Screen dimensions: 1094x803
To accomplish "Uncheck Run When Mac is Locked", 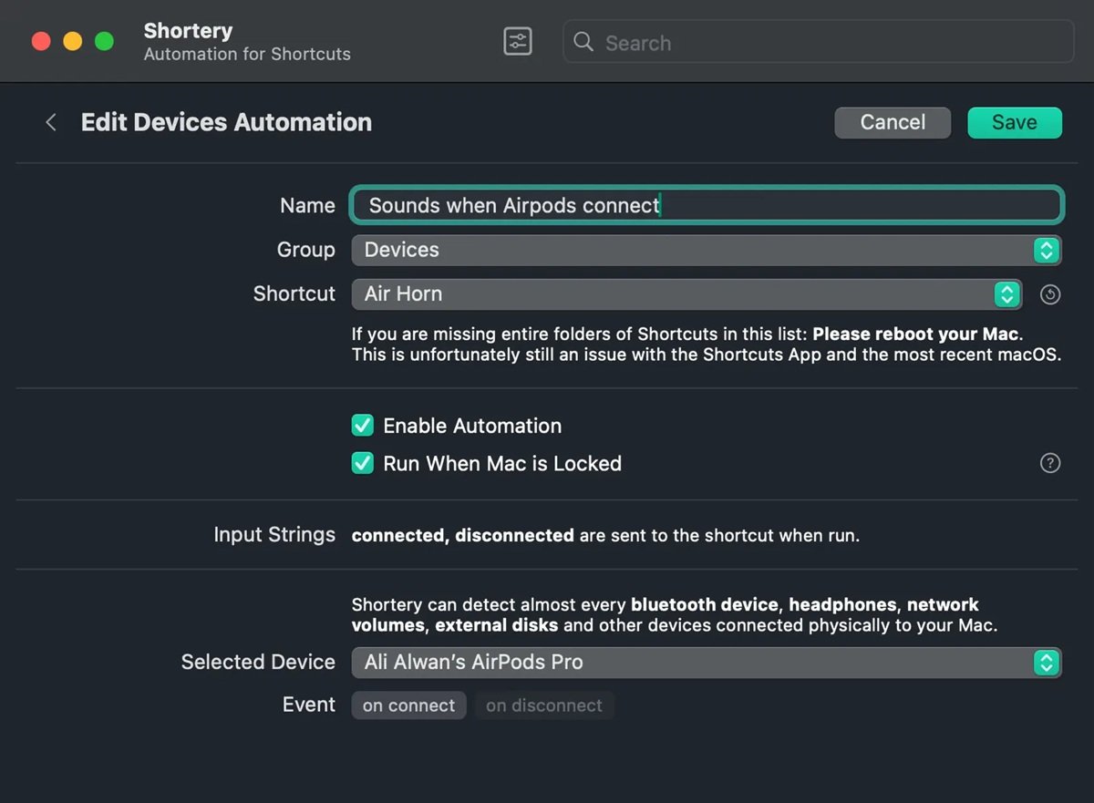I will click(362, 463).
